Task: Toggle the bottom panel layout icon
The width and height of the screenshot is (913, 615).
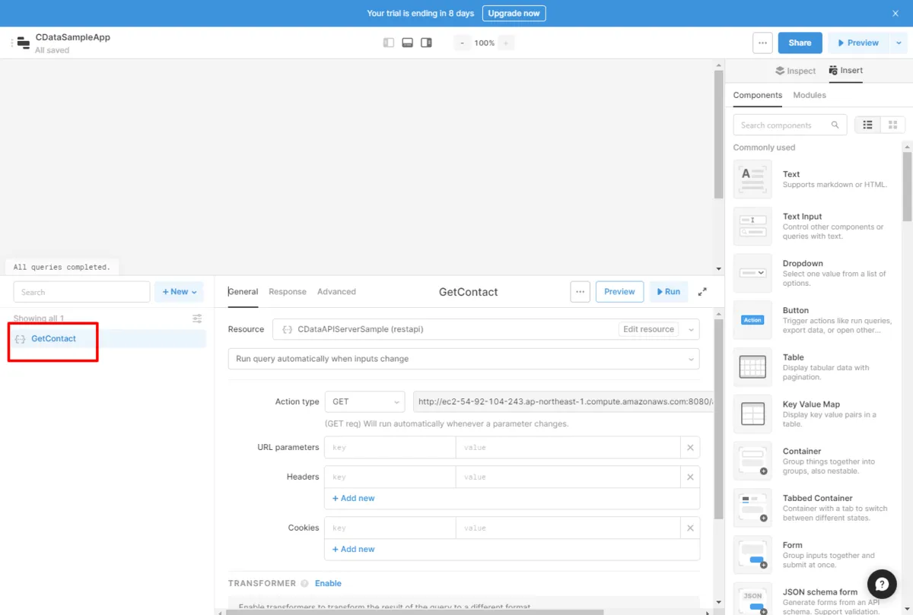Action: point(408,43)
